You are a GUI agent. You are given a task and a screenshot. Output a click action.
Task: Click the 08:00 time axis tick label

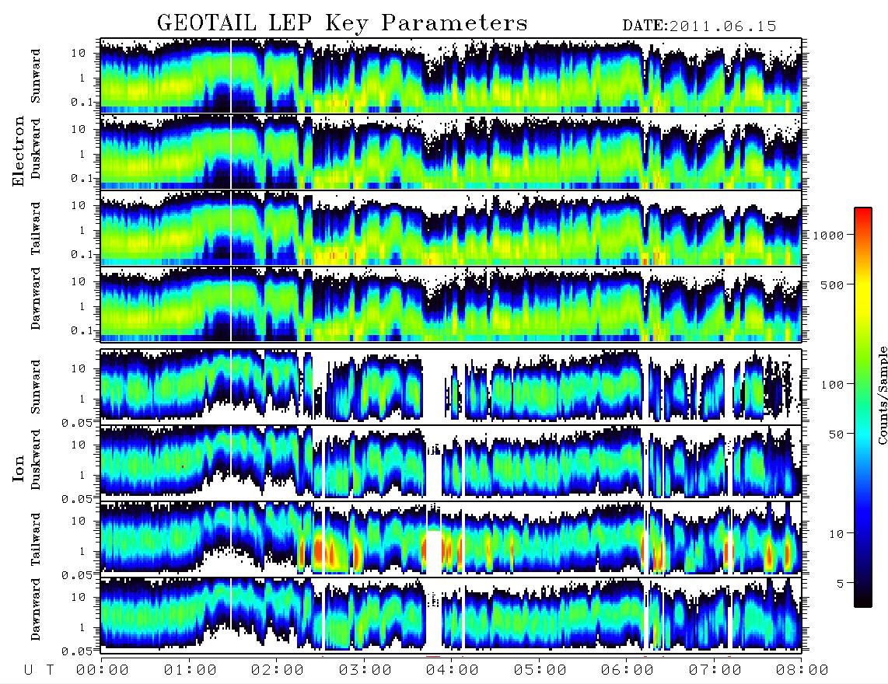click(x=802, y=671)
